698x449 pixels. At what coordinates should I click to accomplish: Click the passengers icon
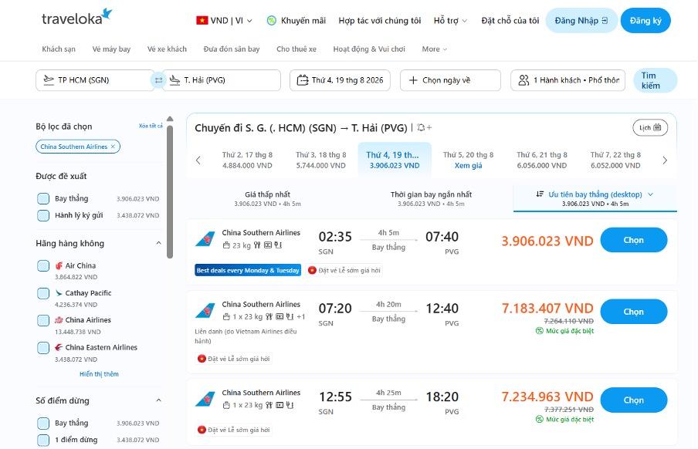coord(523,80)
